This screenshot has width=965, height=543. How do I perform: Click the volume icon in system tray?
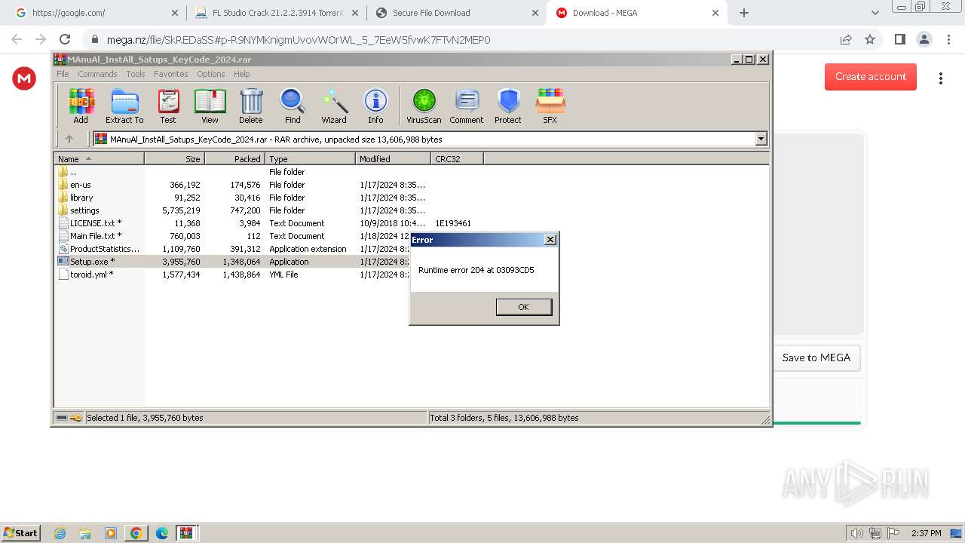[856, 533]
